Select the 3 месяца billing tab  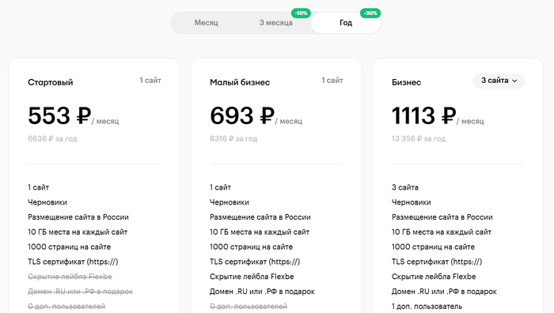point(276,23)
